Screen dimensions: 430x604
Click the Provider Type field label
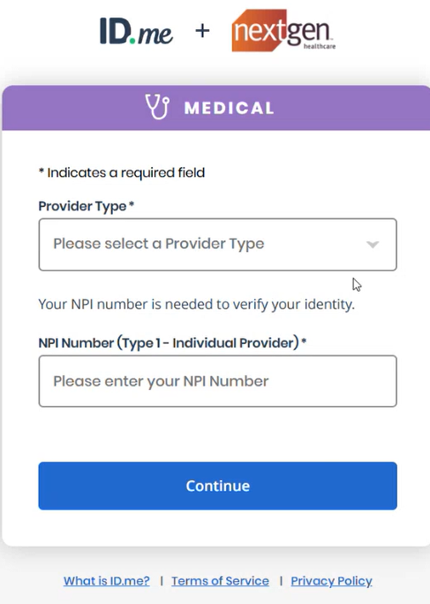click(x=82, y=206)
